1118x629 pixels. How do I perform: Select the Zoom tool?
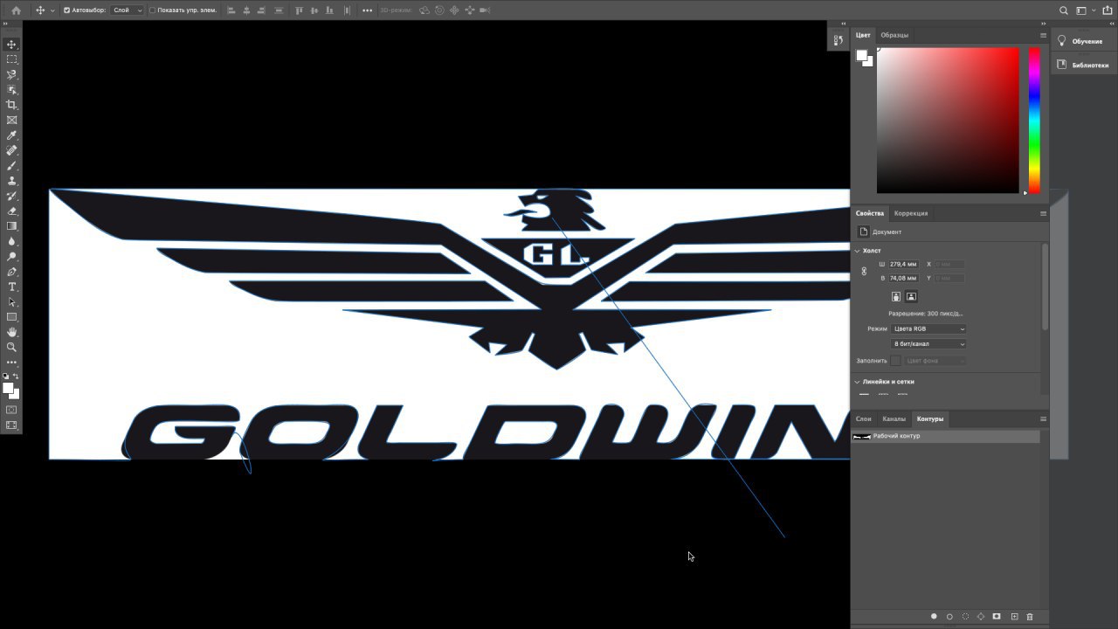(x=11, y=347)
